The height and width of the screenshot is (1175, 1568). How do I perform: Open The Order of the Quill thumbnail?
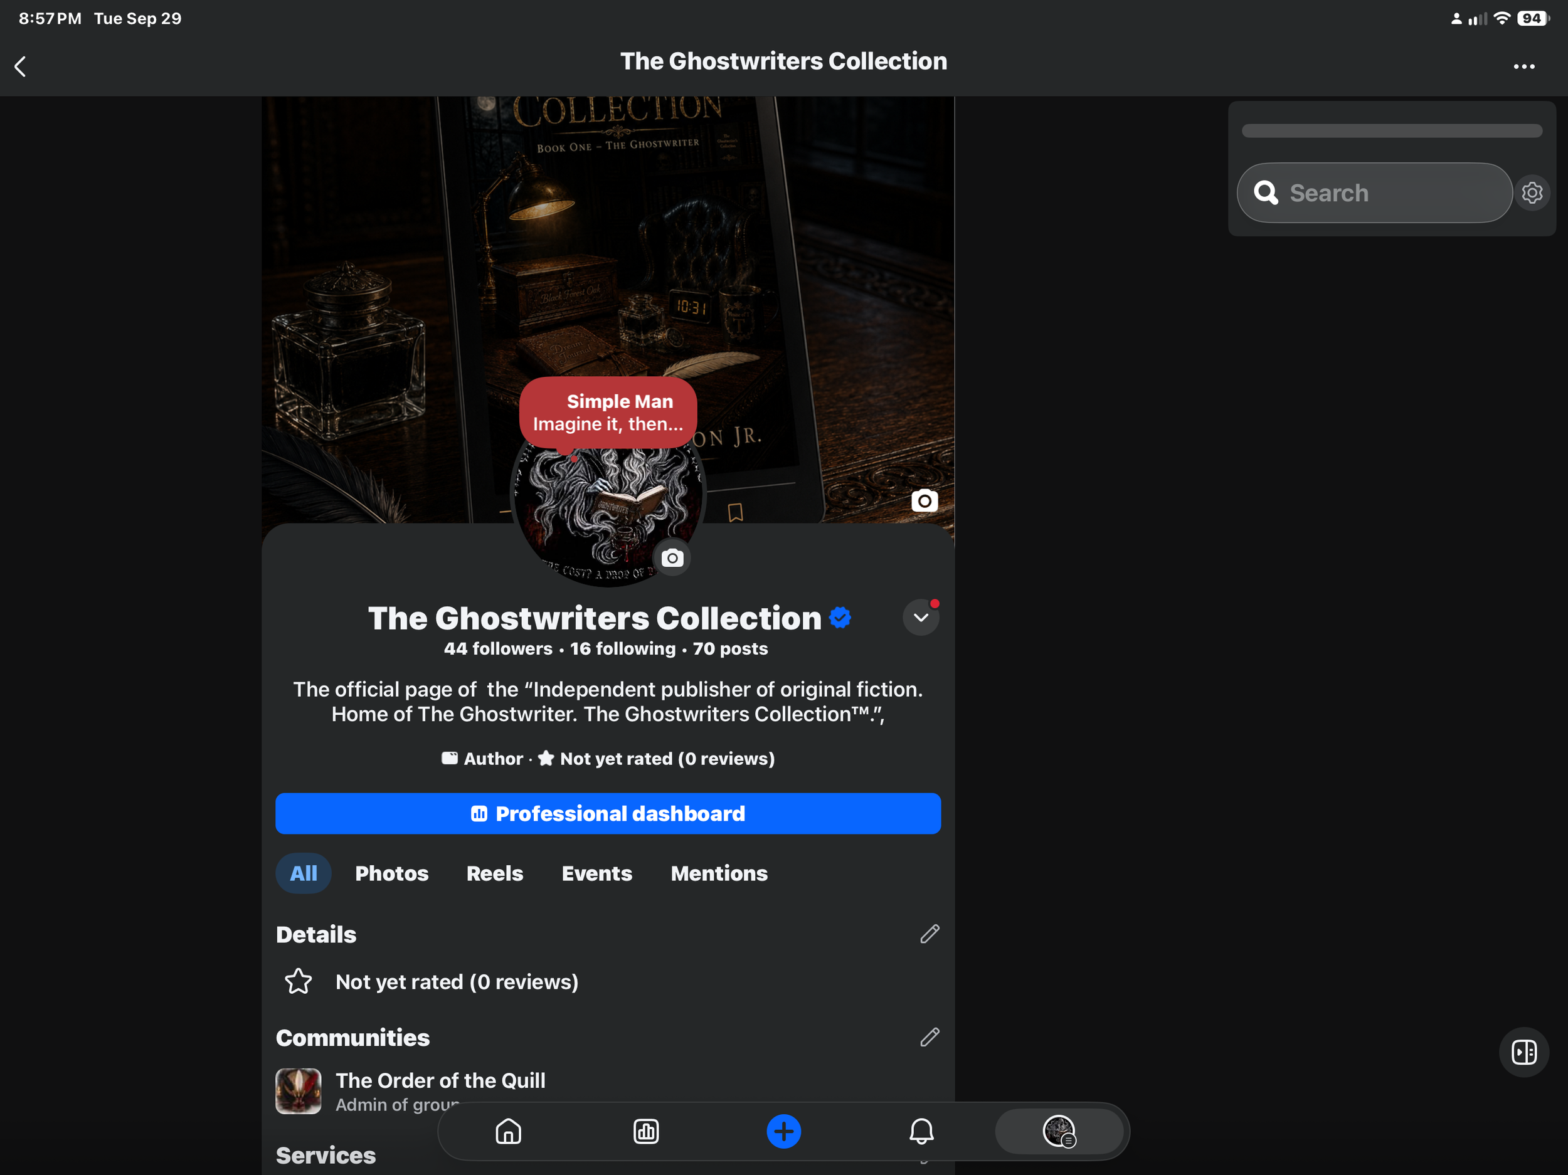(299, 1092)
